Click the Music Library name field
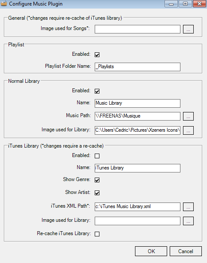Image resolution: width=207 pixels, height=263 pixels. [x=138, y=103]
